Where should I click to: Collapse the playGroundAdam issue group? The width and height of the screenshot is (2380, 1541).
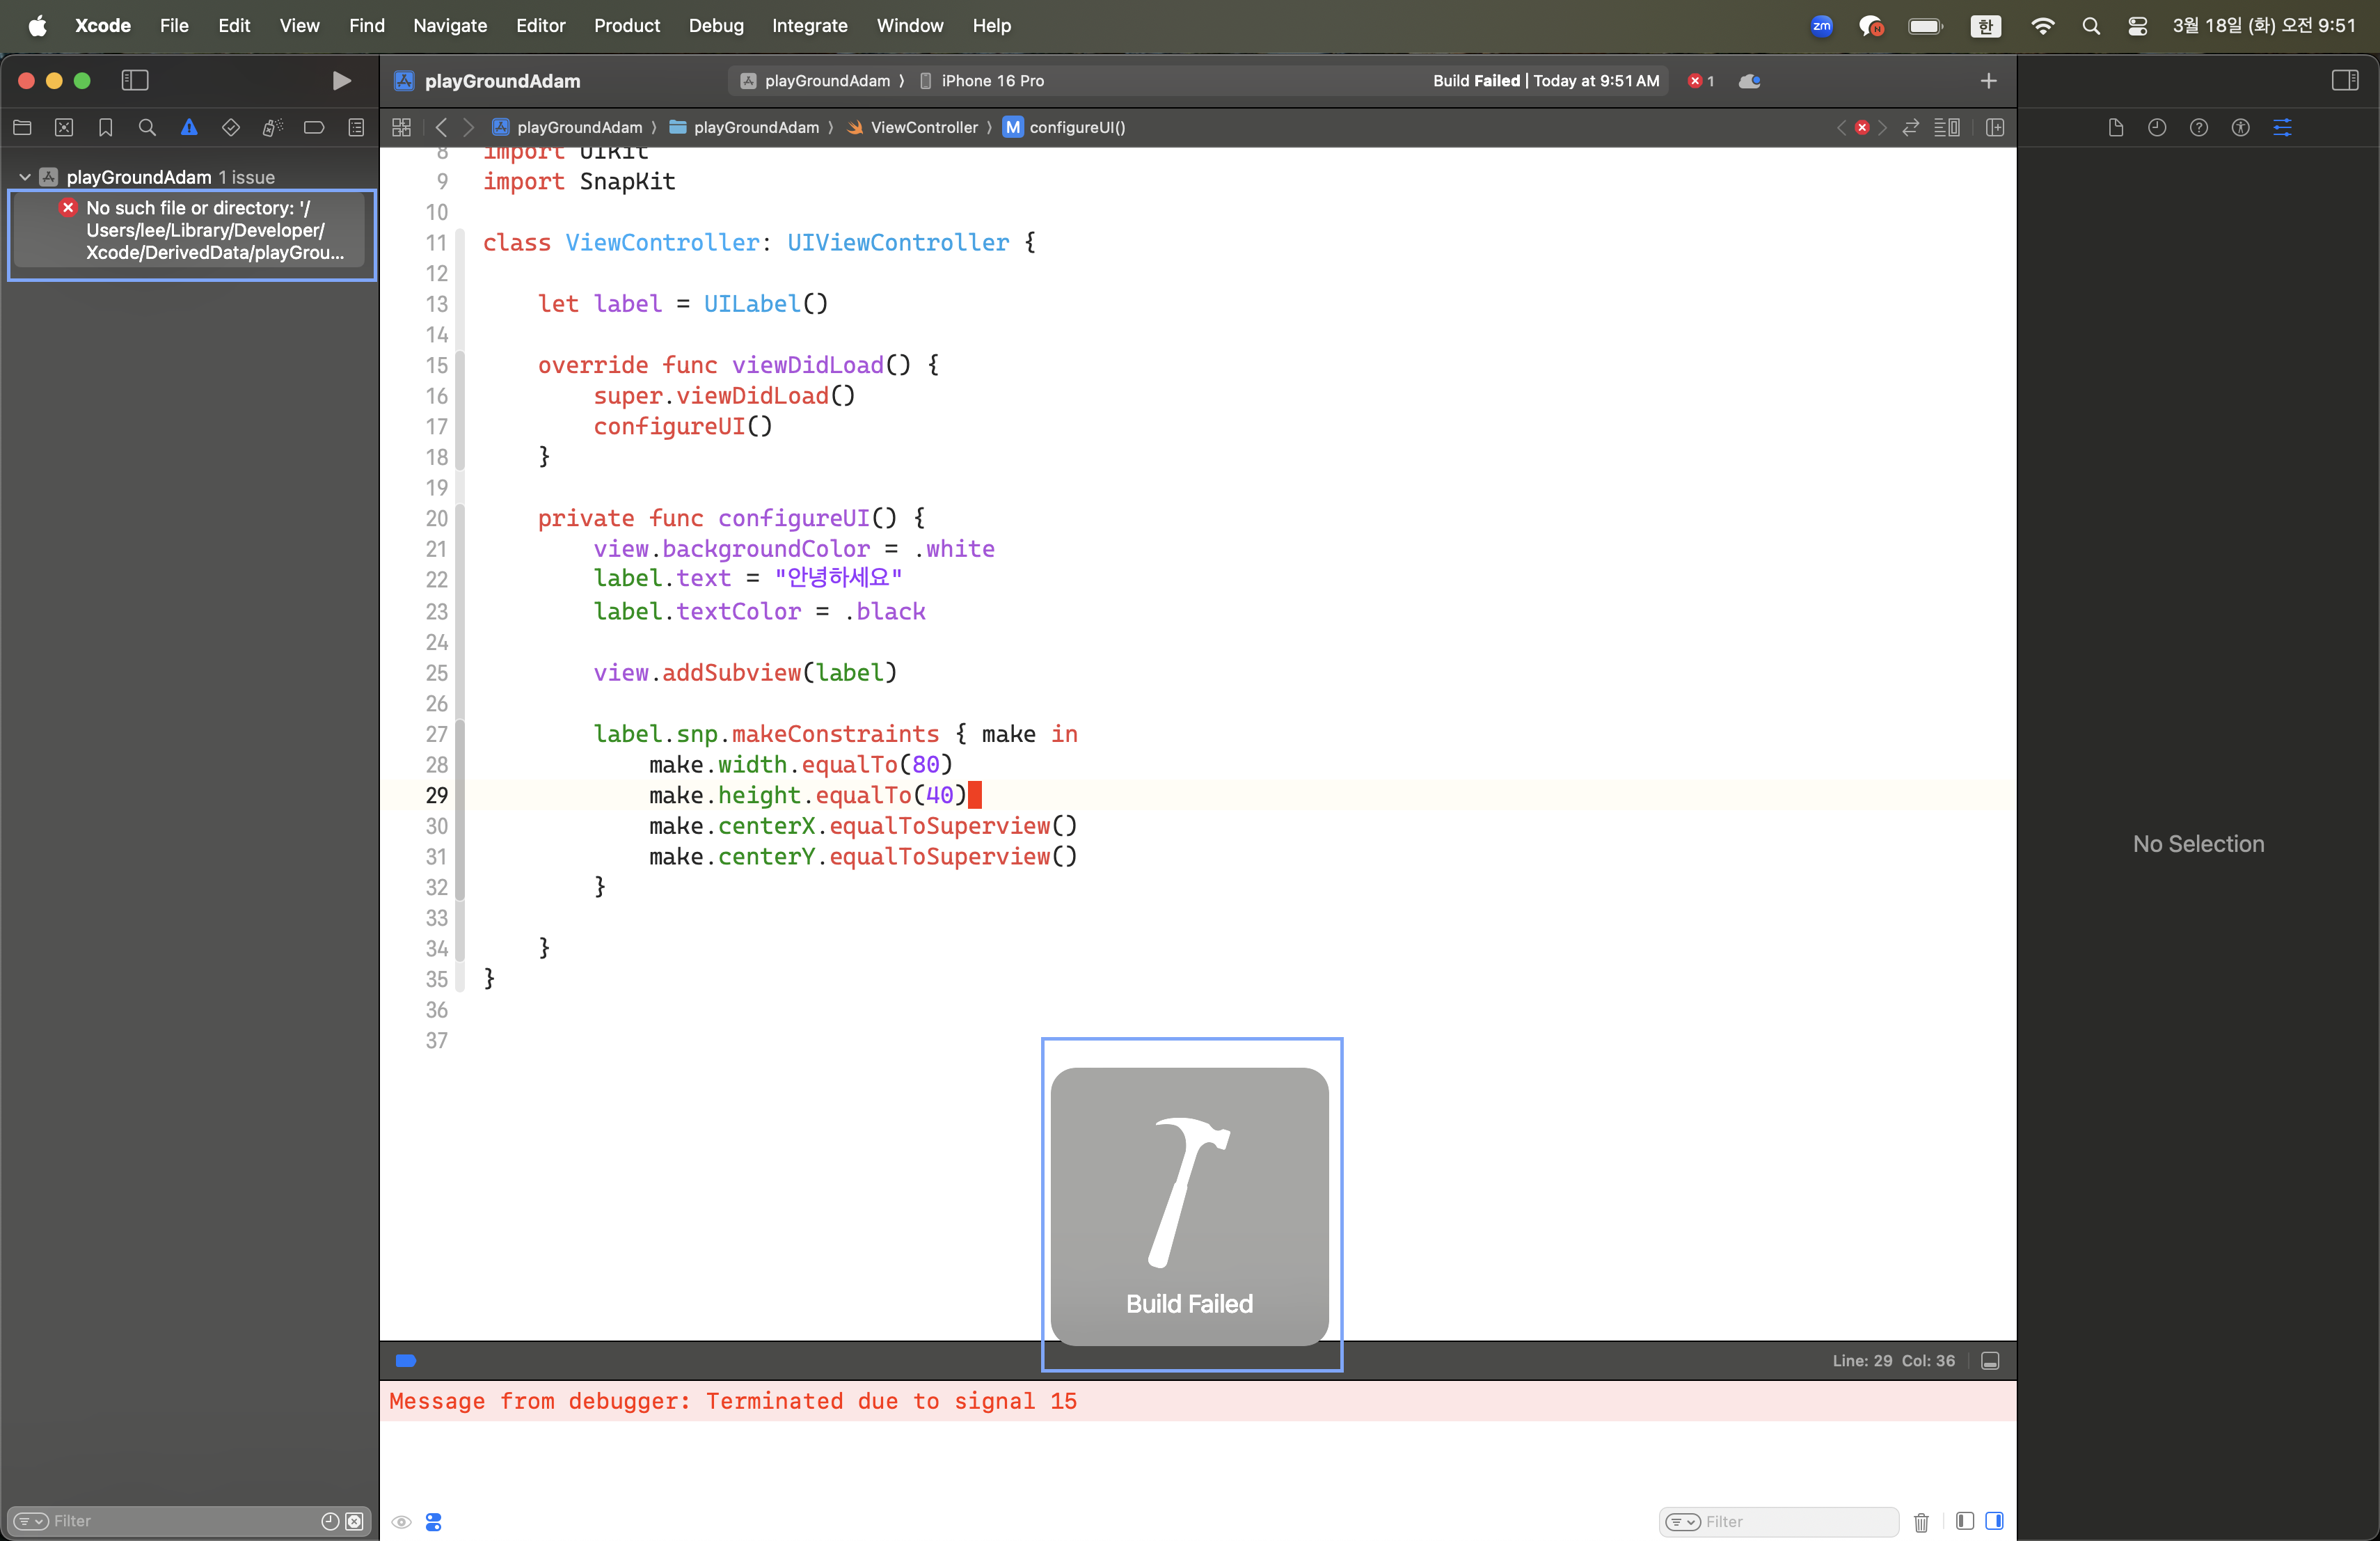[25, 177]
